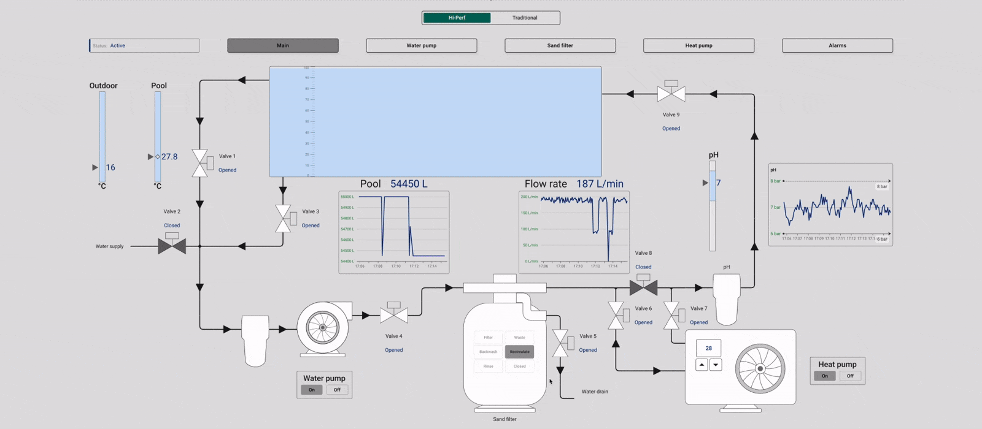Image resolution: width=982 pixels, height=429 pixels.
Task: Click the pH sensor vessel graphic
Action: pos(727,299)
